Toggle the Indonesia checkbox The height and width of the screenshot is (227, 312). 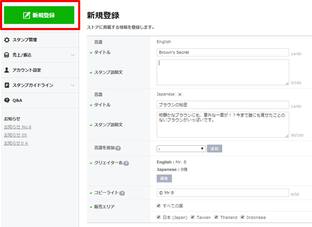(x=242, y=217)
